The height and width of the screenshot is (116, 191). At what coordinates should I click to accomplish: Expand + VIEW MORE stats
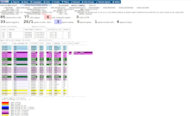[x=8, y=8]
